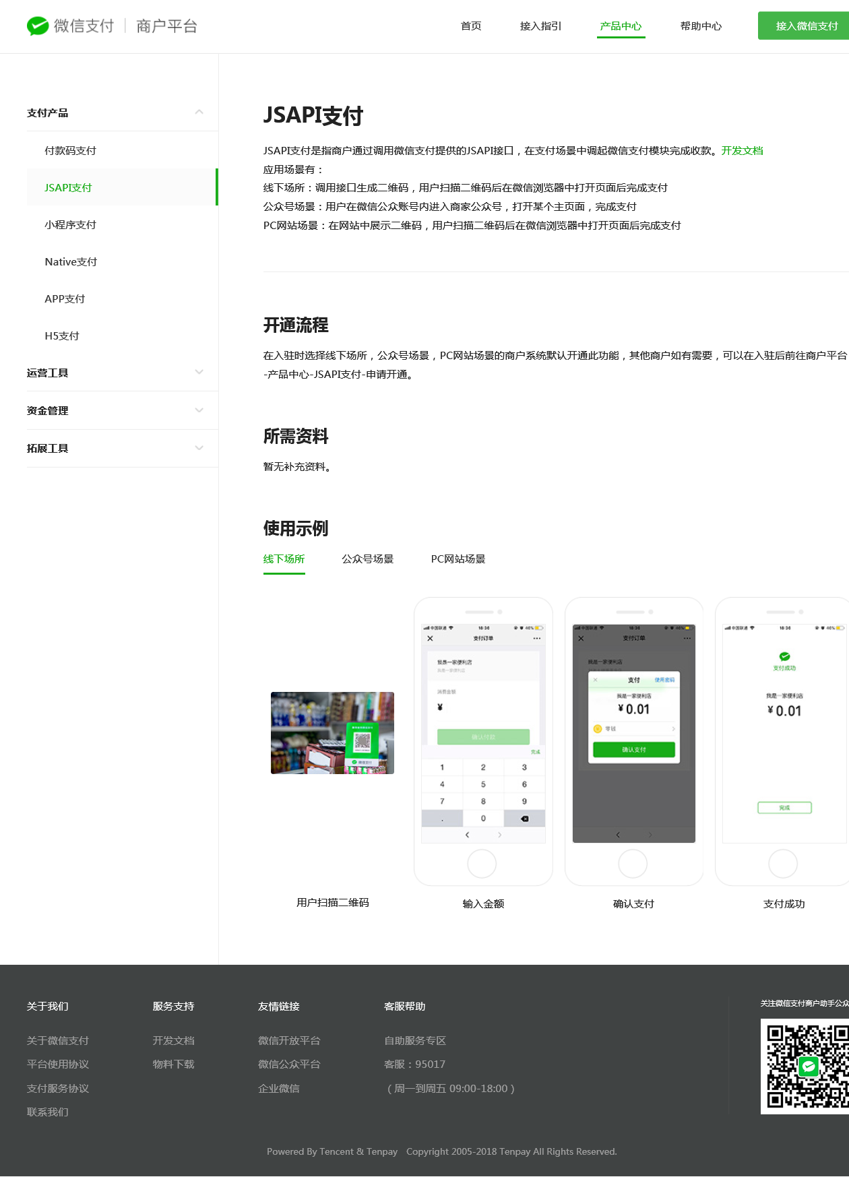Click the 用户扫描二维码 caption text

(x=332, y=902)
